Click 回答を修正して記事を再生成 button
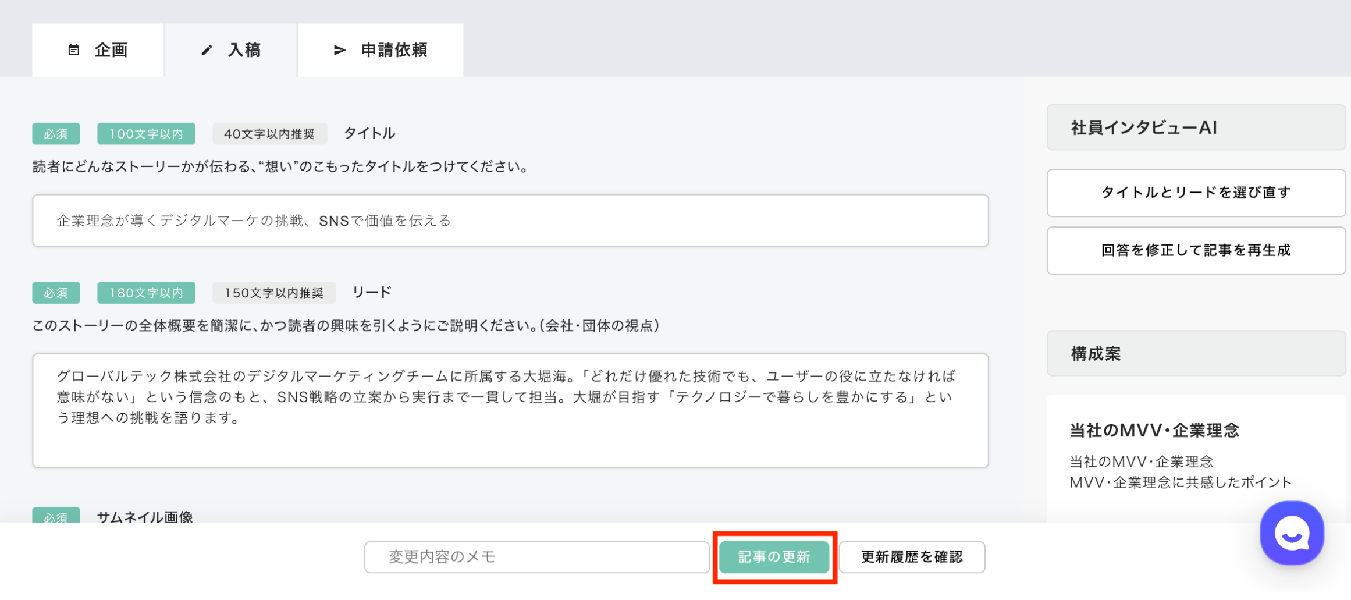Image resolution: width=1351 pixels, height=600 pixels. pyautogui.click(x=1196, y=250)
